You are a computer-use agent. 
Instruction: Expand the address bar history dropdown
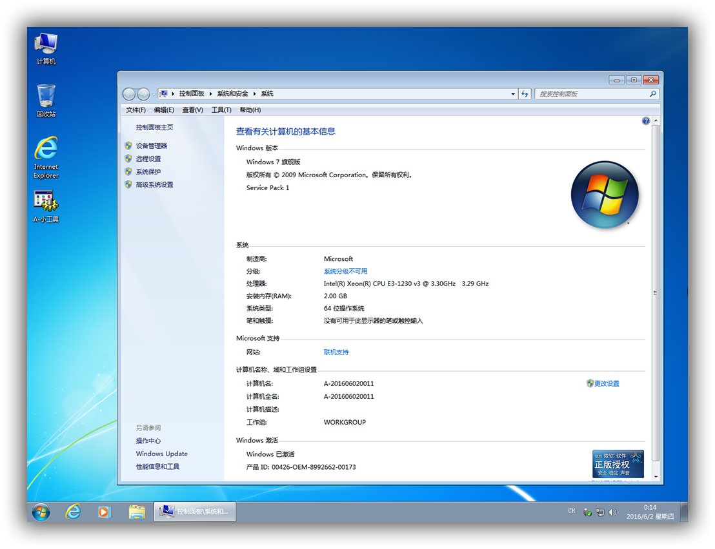pos(513,94)
